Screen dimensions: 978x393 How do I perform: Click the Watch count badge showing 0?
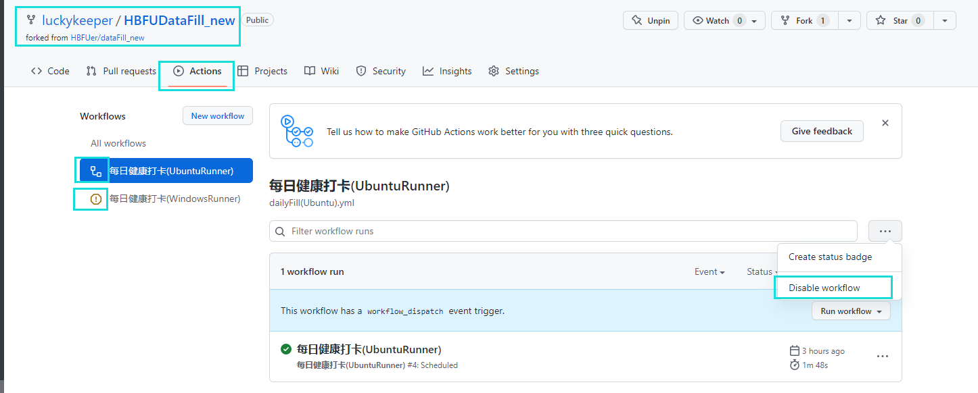pyautogui.click(x=739, y=20)
